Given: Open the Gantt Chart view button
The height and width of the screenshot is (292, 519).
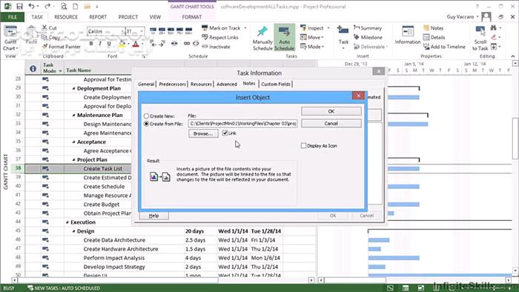Looking at the screenshot, I should [x=10, y=39].
